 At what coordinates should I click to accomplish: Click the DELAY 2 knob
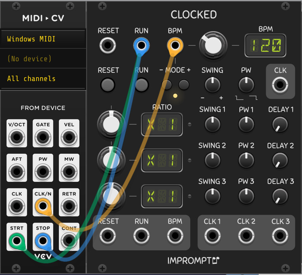point(280,160)
